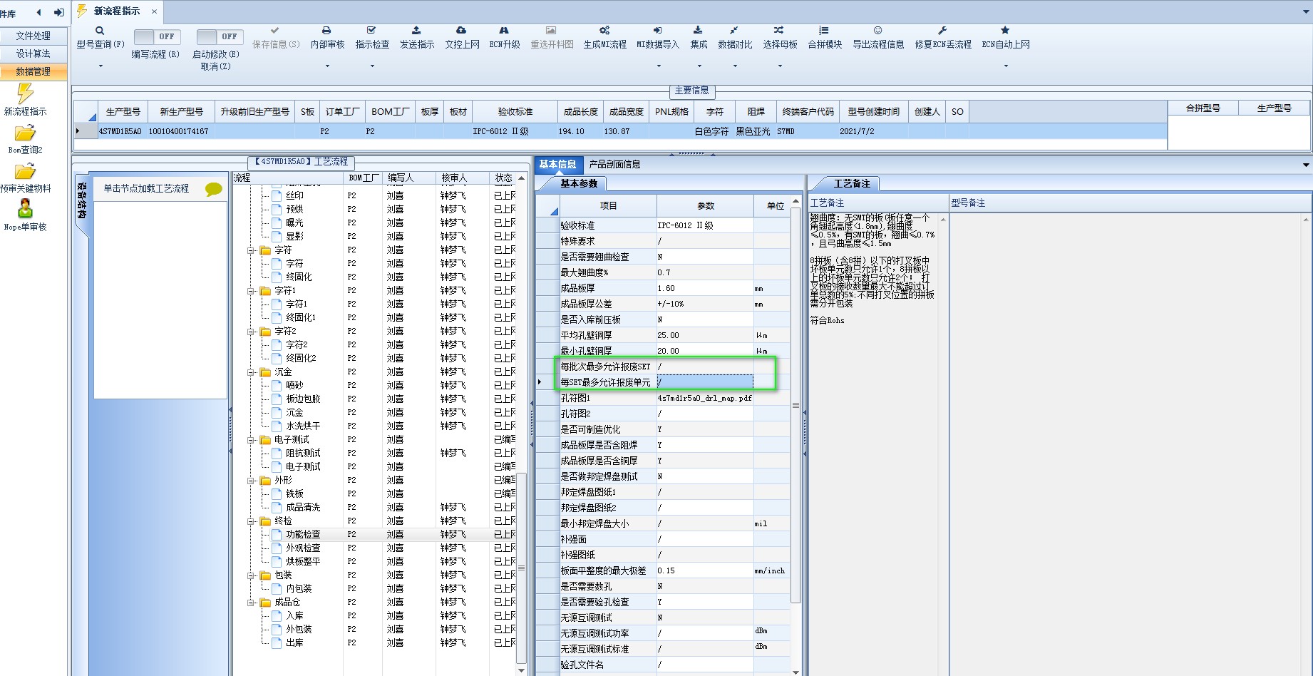Click the ECN升级 binoculars icon
Screen dimensions: 1313x676
(504, 31)
